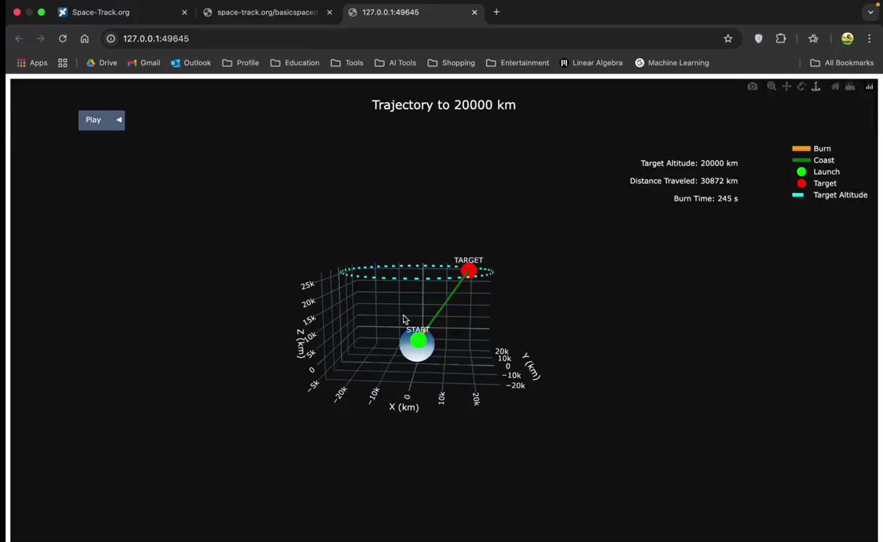Go forward to next page
The width and height of the screenshot is (883, 542).
pos(41,39)
